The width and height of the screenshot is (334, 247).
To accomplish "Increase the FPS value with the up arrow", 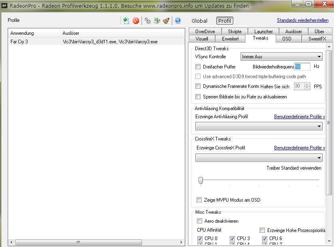I will coord(307,85).
